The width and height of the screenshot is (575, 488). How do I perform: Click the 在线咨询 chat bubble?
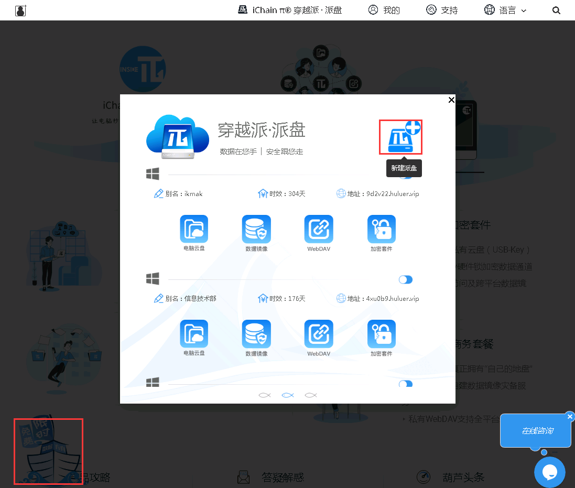click(x=535, y=431)
